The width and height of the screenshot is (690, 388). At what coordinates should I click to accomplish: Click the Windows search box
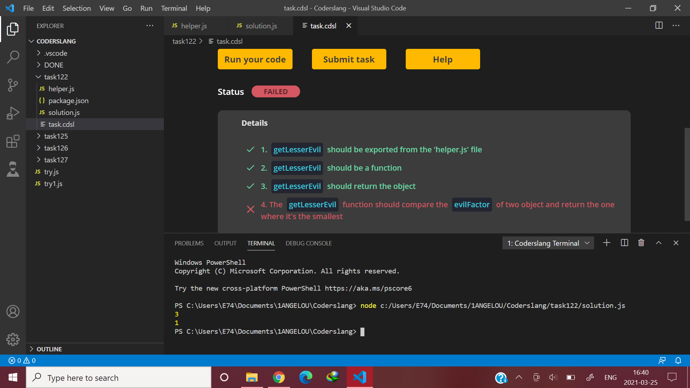(119, 377)
